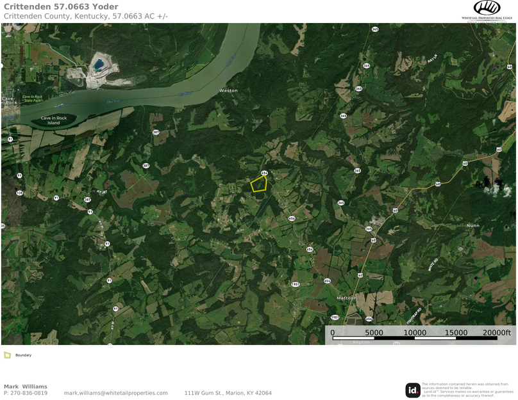This screenshot has height=400, width=518.
Task: Click the Fishtrap Rd road label
Action: click(x=414, y=316)
